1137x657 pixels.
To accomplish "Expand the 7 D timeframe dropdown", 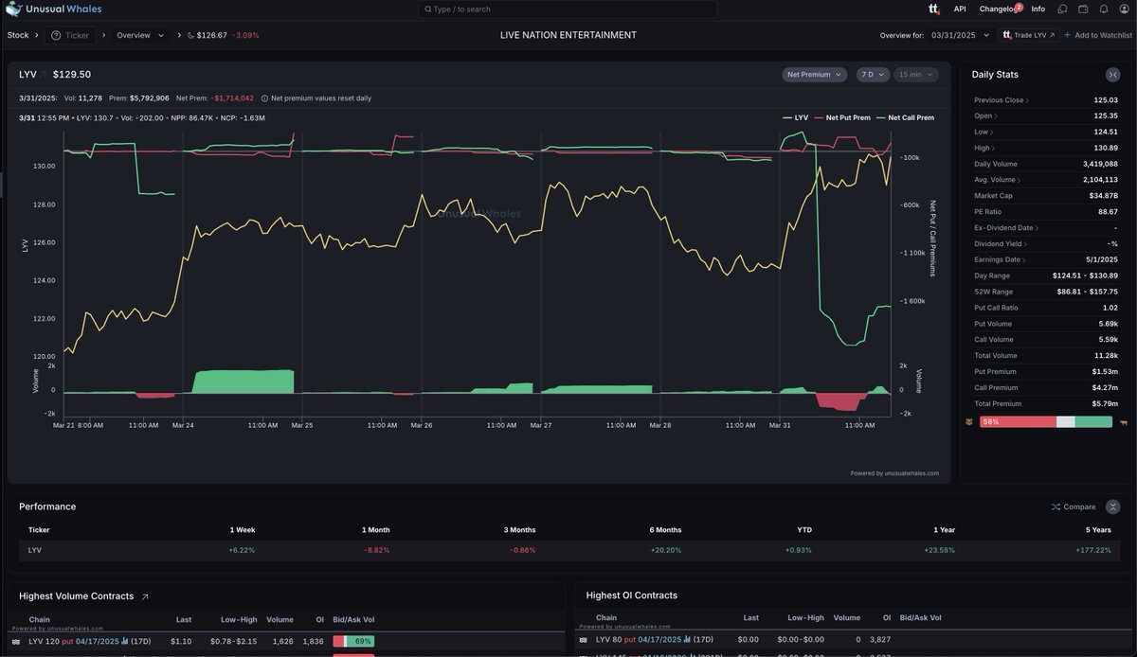I will (872, 74).
